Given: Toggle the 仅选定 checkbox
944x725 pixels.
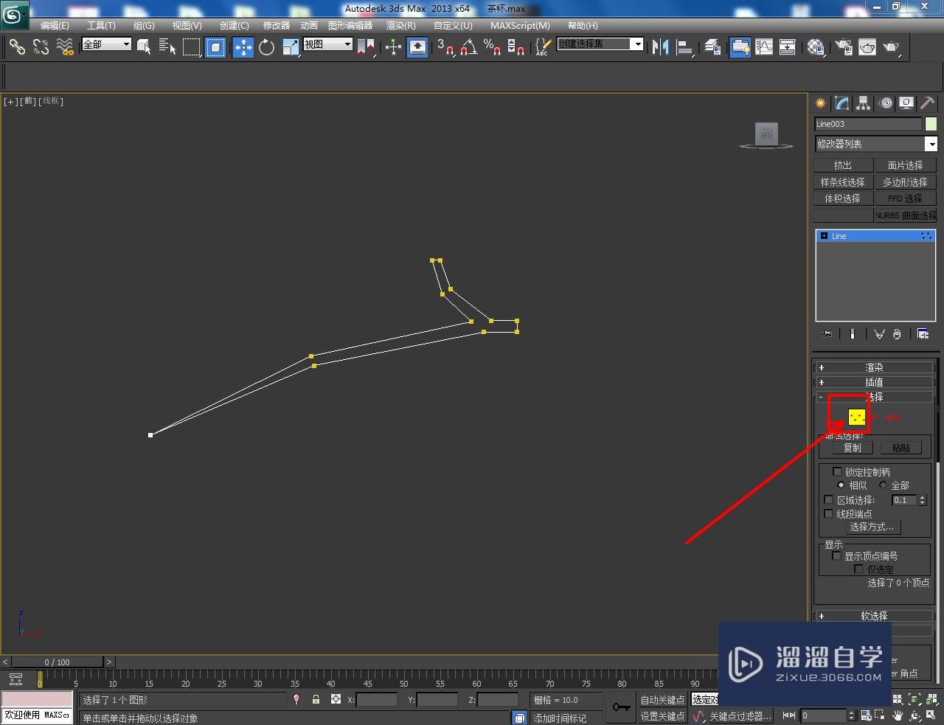Looking at the screenshot, I should click(858, 569).
